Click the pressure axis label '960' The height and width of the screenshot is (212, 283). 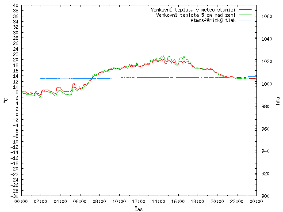265,129
